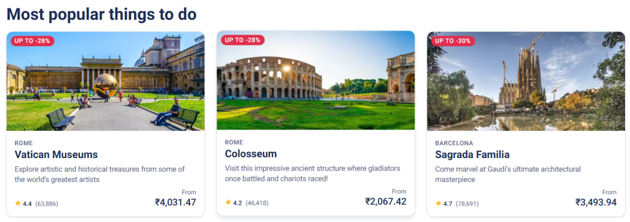Click the UP TO -28% badge on Colosseum
The image size is (630, 222).
(242, 40)
